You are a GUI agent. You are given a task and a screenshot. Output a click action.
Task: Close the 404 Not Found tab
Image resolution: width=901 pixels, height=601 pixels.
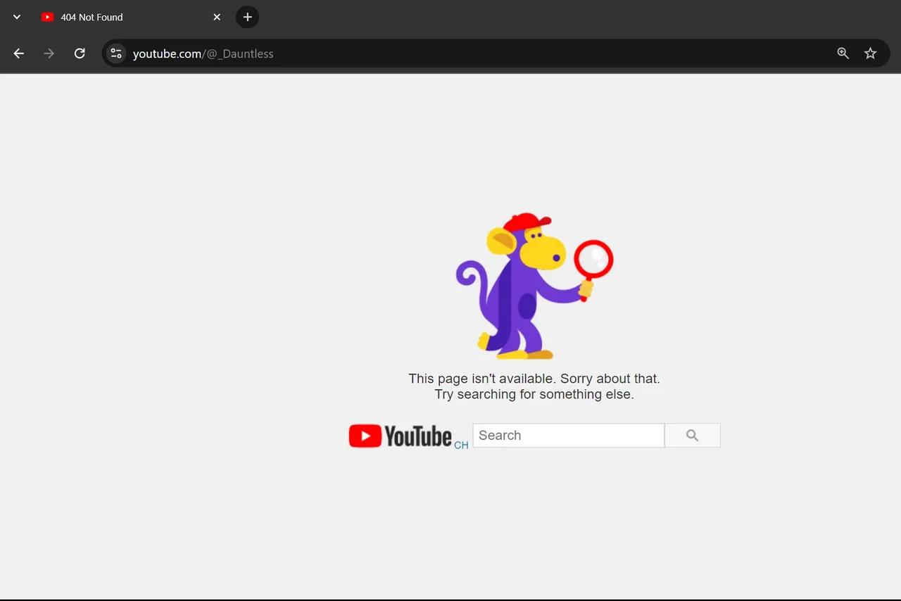(217, 17)
